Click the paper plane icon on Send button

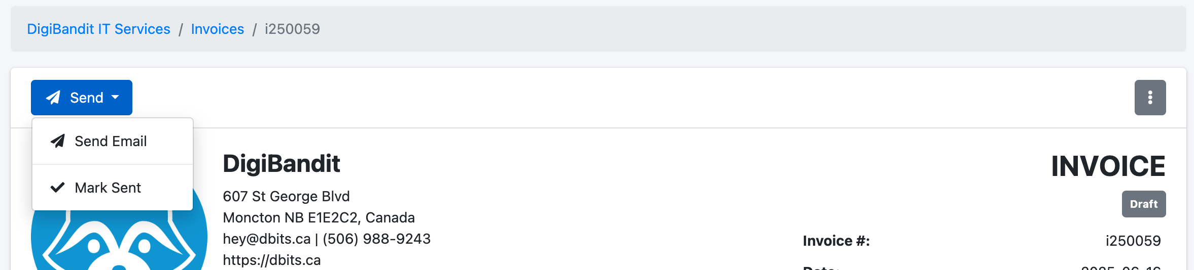53,98
